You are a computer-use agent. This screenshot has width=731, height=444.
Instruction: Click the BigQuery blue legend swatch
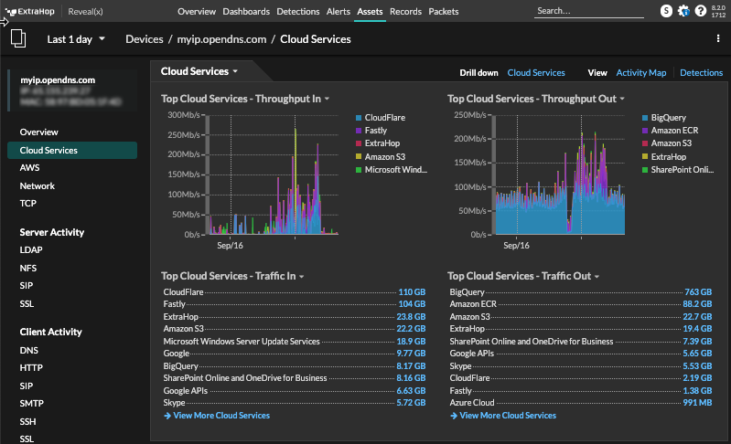645,118
